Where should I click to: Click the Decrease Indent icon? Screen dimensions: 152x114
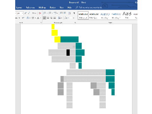pos(61,13)
